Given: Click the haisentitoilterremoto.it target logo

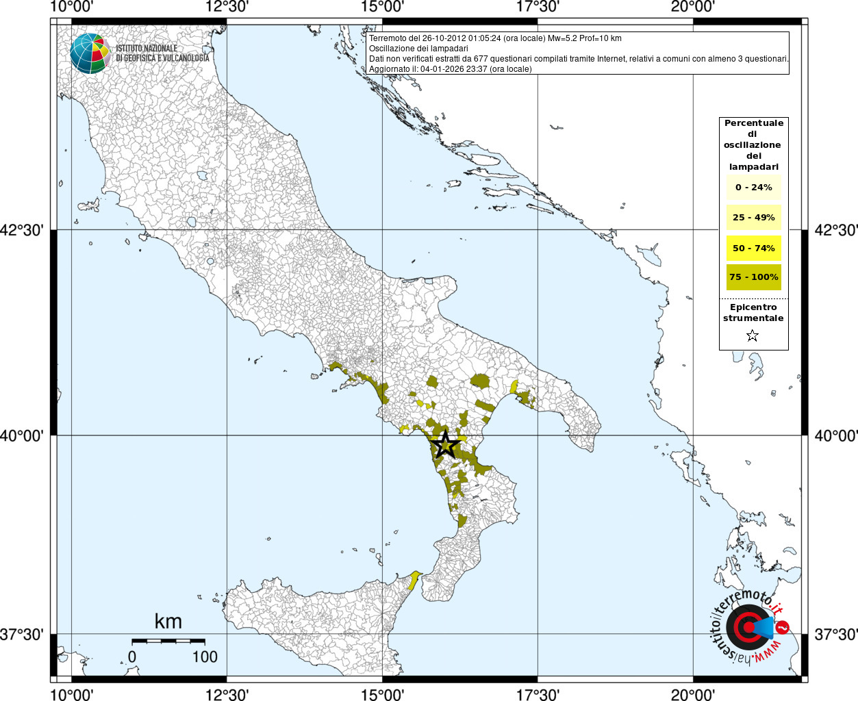Looking at the screenshot, I should pos(750,626).
